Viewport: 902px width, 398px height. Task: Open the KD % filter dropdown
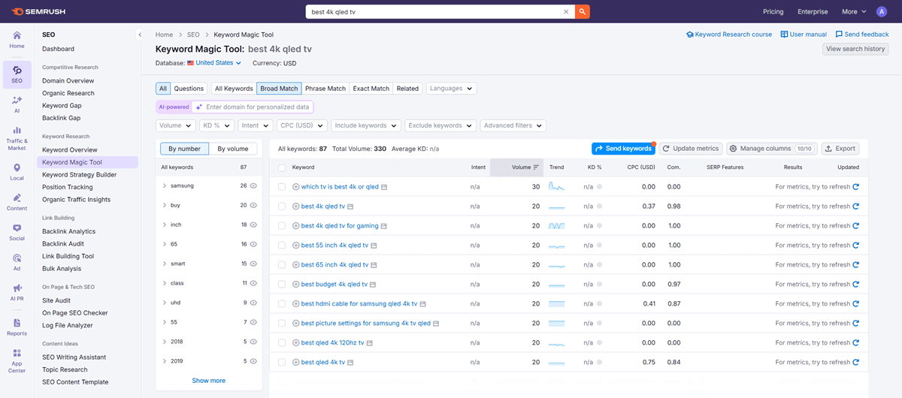click(x=217, y=125)
